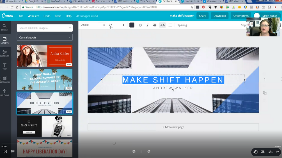This screenshot has height=158, width=282.
Task: Select The City From Below layout
Action: (x=45, y=103)
